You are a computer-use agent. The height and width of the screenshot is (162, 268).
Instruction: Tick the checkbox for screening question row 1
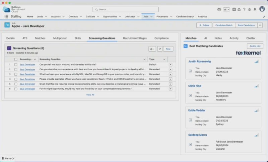tap(16, 65)
